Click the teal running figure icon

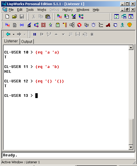tap(122, 25)
